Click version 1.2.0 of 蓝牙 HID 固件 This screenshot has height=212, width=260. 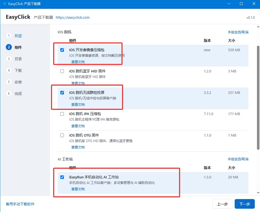tap(207, 71)
